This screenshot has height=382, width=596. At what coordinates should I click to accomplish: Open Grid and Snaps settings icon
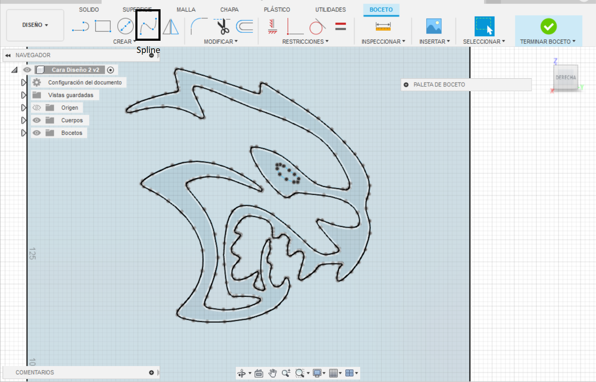pyautogui.click(x=334, y=373)
